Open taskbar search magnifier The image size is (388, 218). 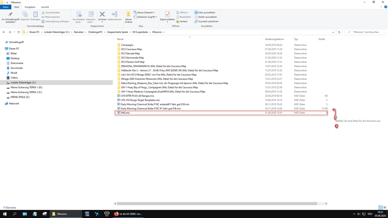click(15, 214)
